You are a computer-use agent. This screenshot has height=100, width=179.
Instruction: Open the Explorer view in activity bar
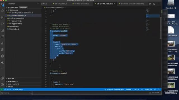pos(2,4)
